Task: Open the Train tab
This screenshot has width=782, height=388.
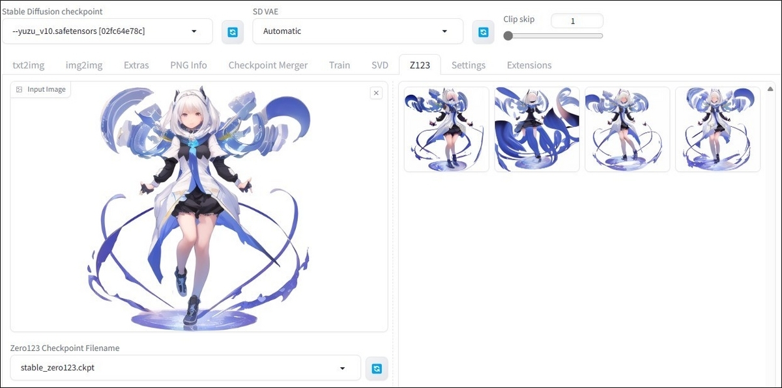Action: 340,65
